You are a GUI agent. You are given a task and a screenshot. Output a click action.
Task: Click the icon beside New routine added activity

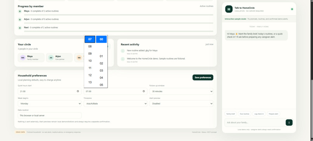[123, 51]
